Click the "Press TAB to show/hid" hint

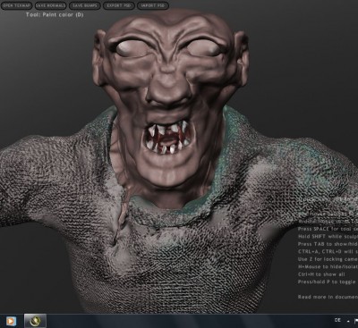coord(328,244)
